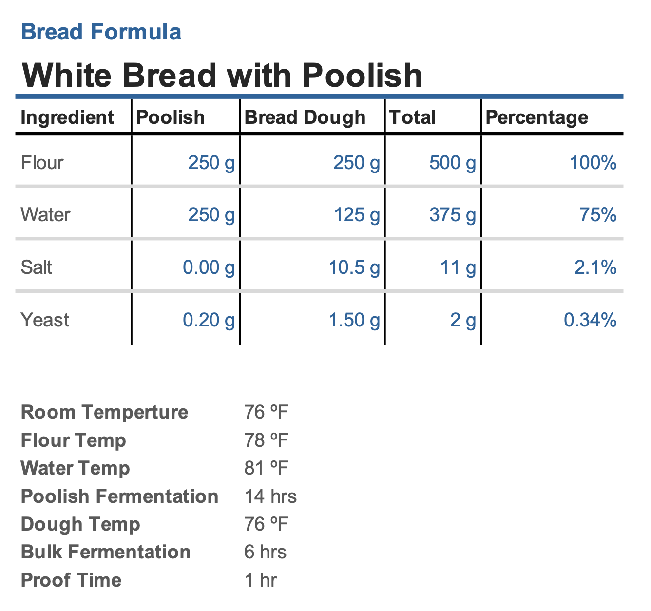This screenshot has width=651, height=611.
Task: Click the Bread Formula heading
Action: (101, 32)
